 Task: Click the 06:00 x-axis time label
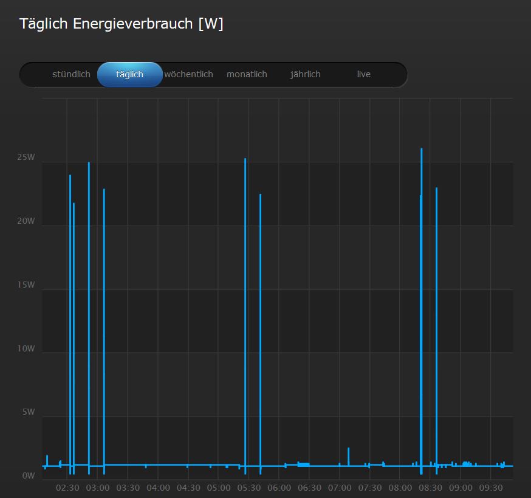pyautogui.click(x=279, y=488)
